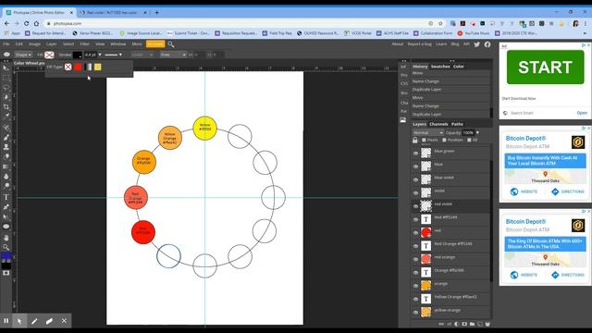Select the Dodge tool

click(x=6, y=186)
